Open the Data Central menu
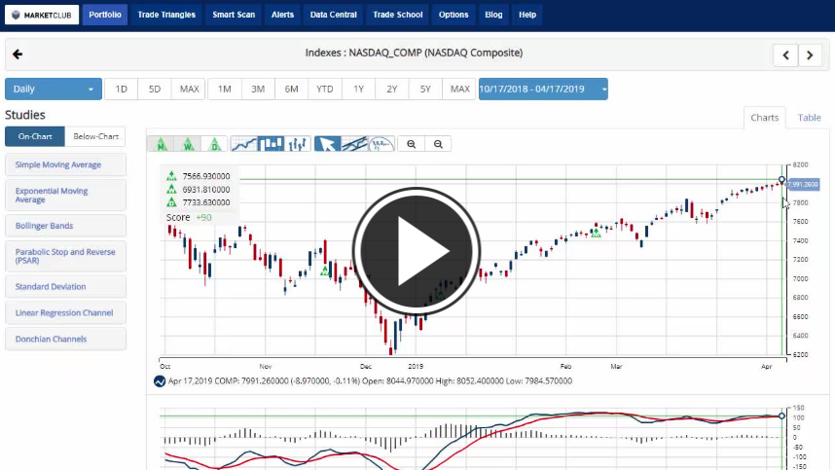Screen dimensions: 835x470 pos(334,15)
